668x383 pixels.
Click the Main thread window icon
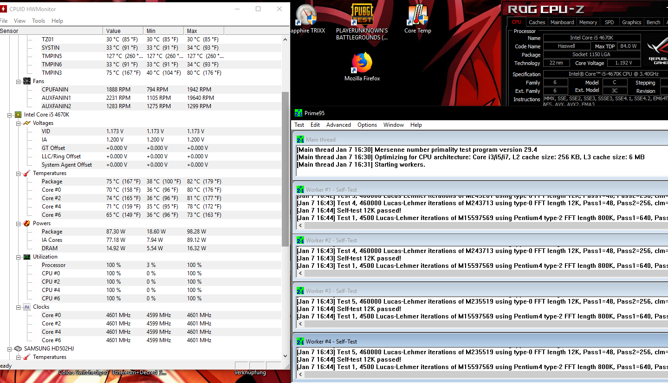(300, 139)
